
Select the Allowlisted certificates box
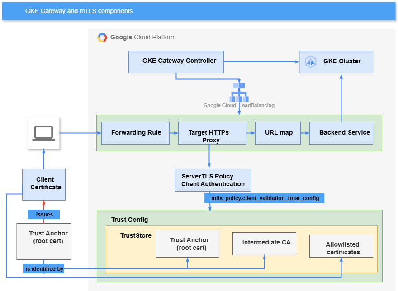341,246
